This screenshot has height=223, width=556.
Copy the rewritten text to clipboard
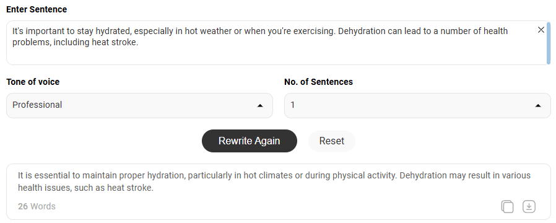pos(507,206)
